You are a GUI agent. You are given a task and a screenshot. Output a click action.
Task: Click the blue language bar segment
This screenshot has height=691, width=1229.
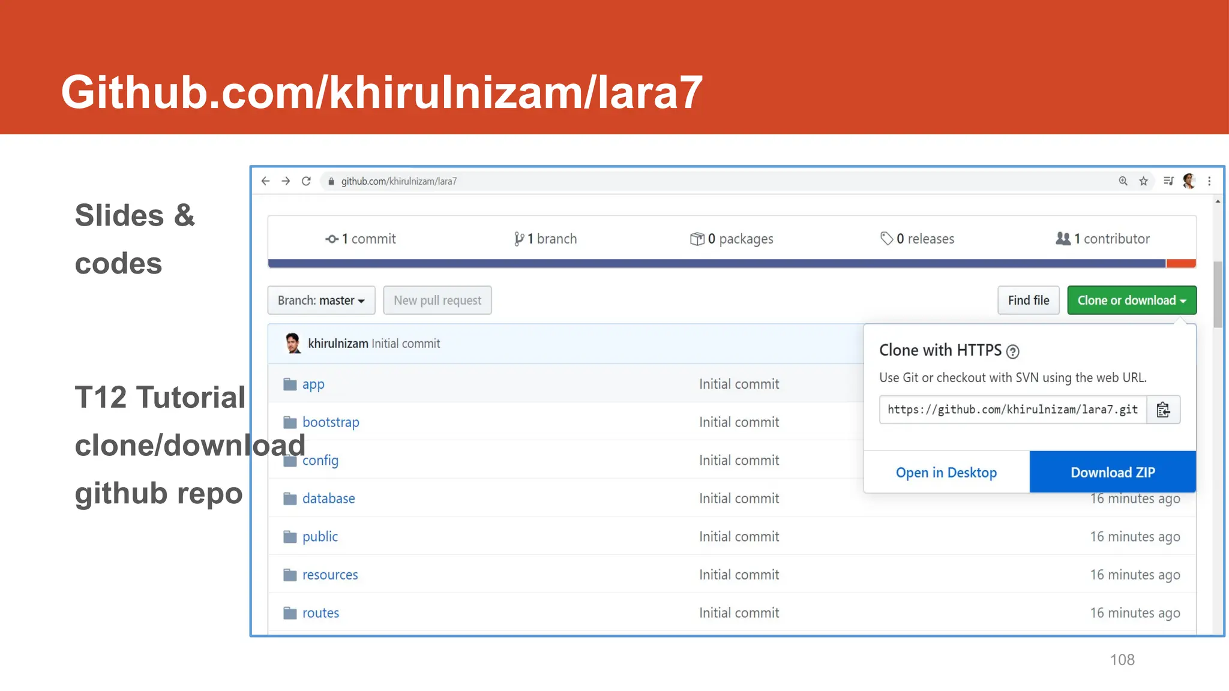pos(717,263)
